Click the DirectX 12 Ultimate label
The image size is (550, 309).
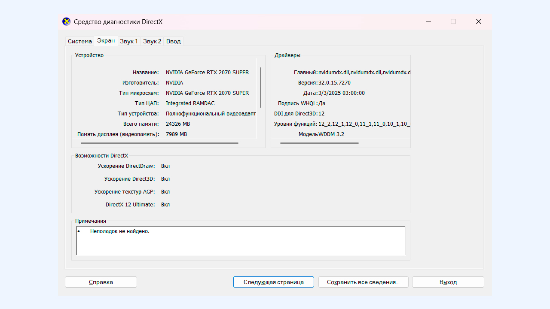coord(130,205)
